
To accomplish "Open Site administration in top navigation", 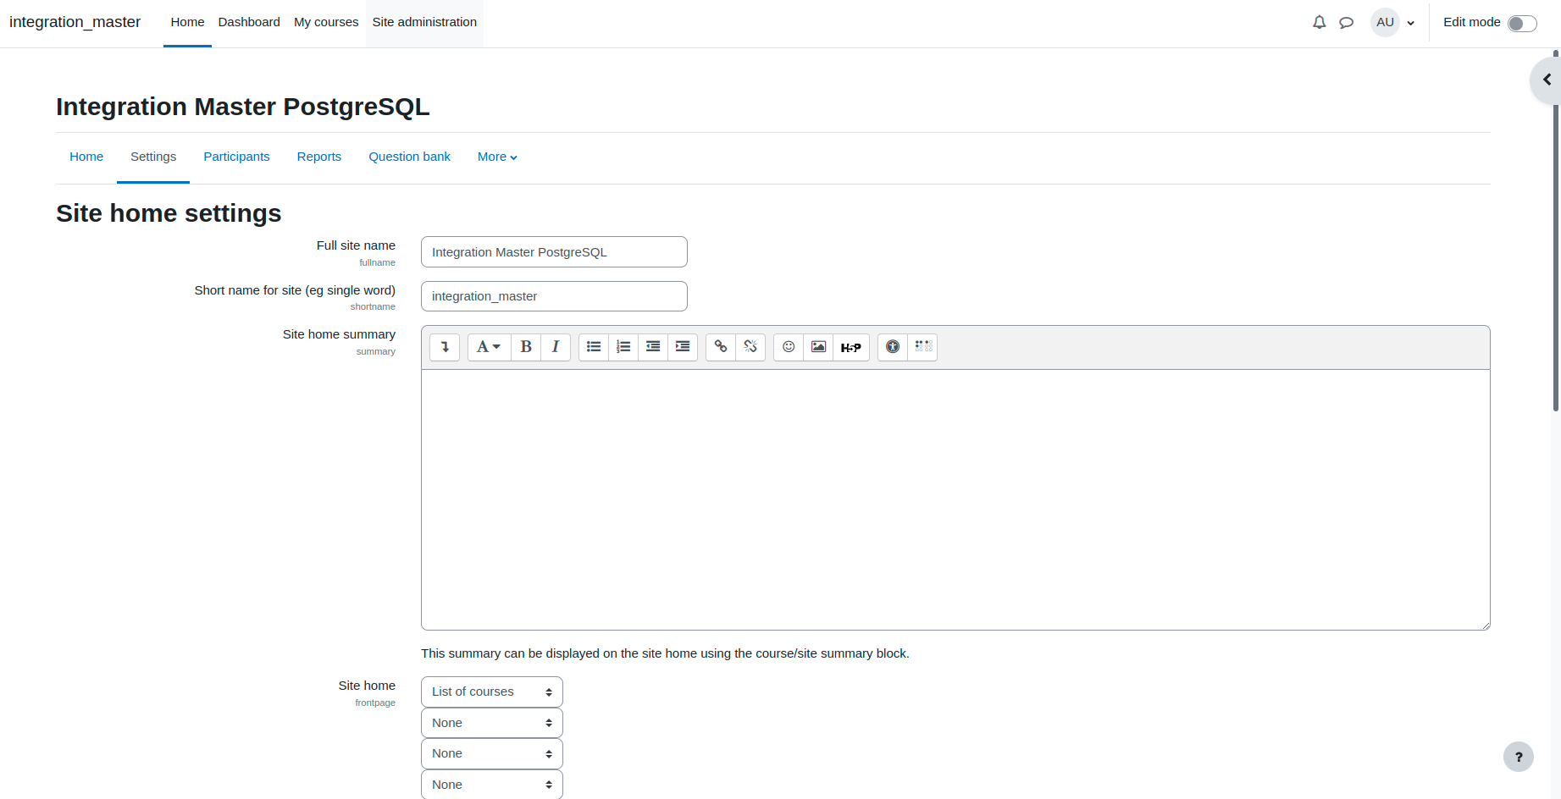I will point(424,23).
